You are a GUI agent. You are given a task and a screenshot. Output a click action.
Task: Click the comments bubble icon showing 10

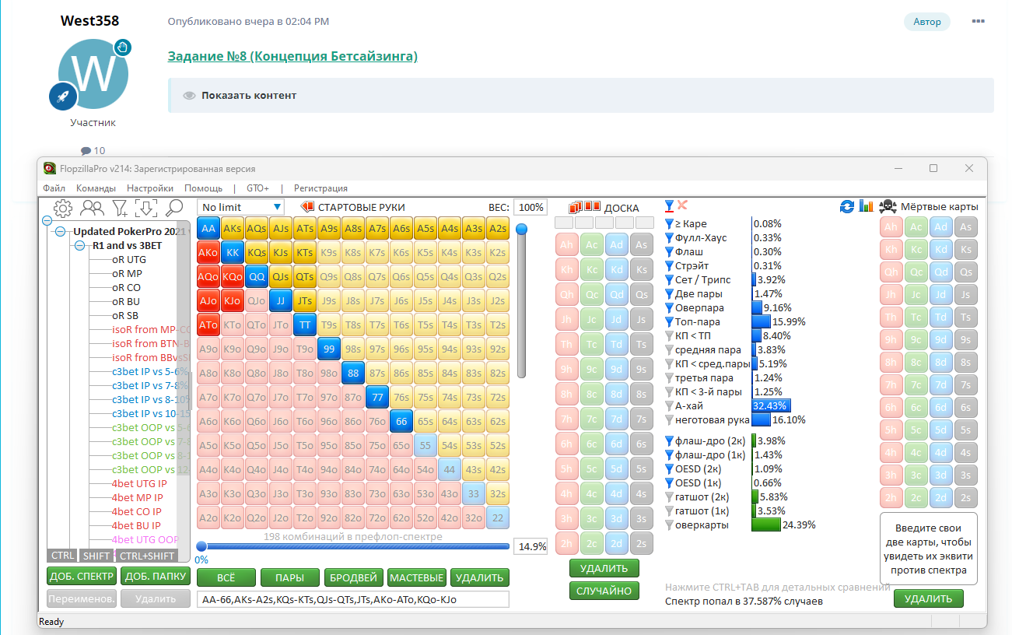[86, 150]
